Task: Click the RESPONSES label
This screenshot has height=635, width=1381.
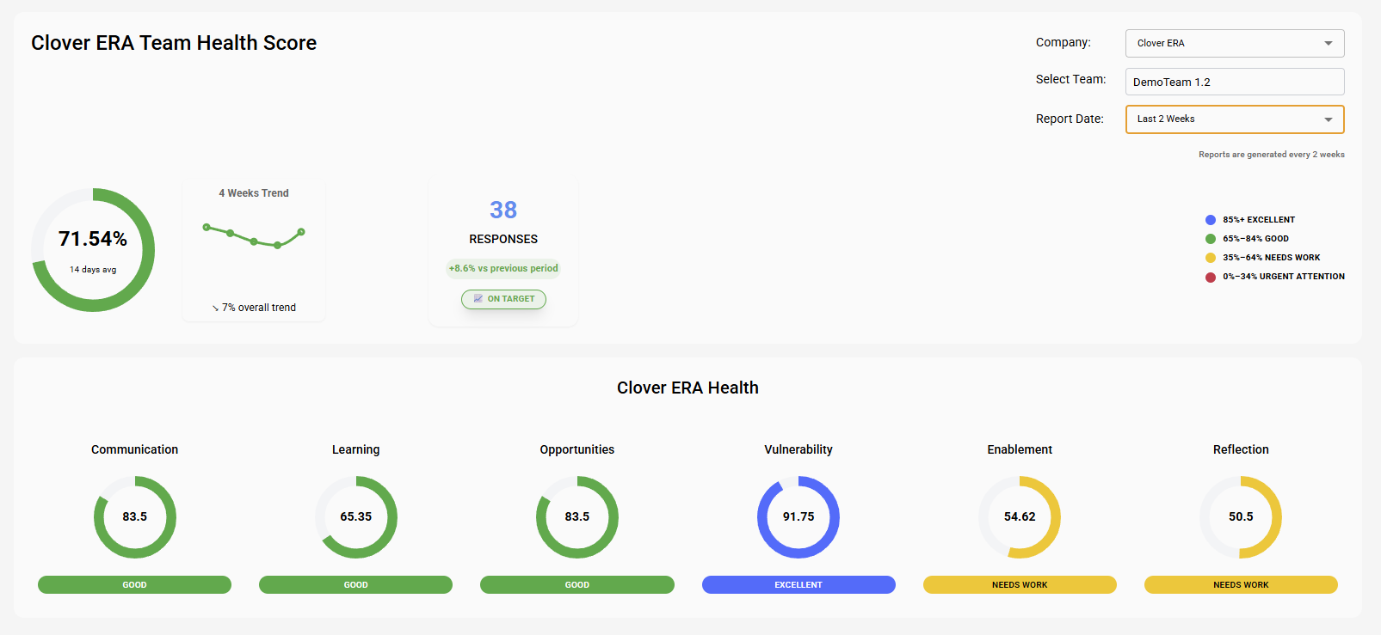Action: tap(503, 239)
